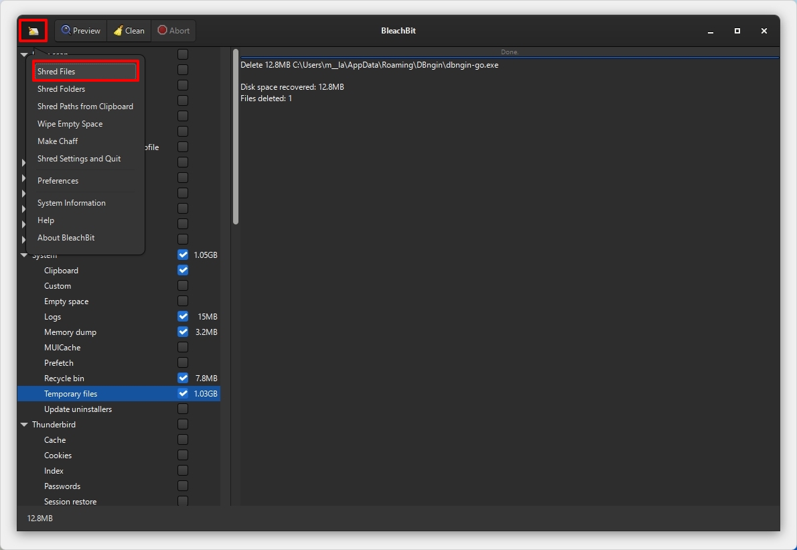Click the 7.8MB Recycle bin size

[206, 379]
